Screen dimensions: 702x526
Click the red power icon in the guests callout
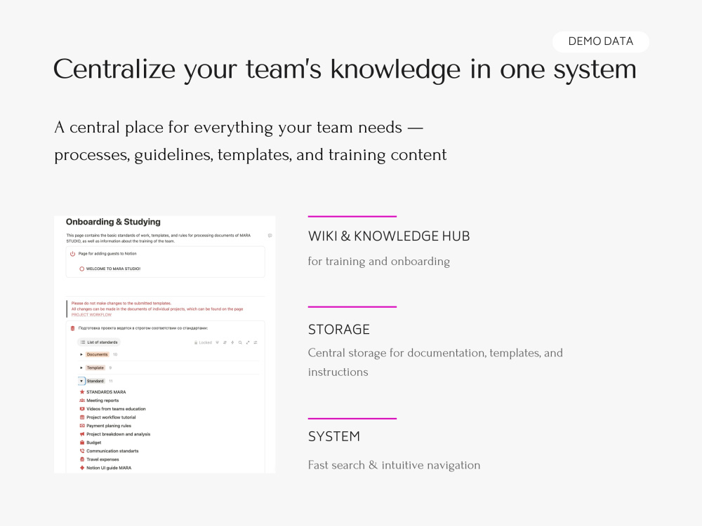[x=72, y=254]
